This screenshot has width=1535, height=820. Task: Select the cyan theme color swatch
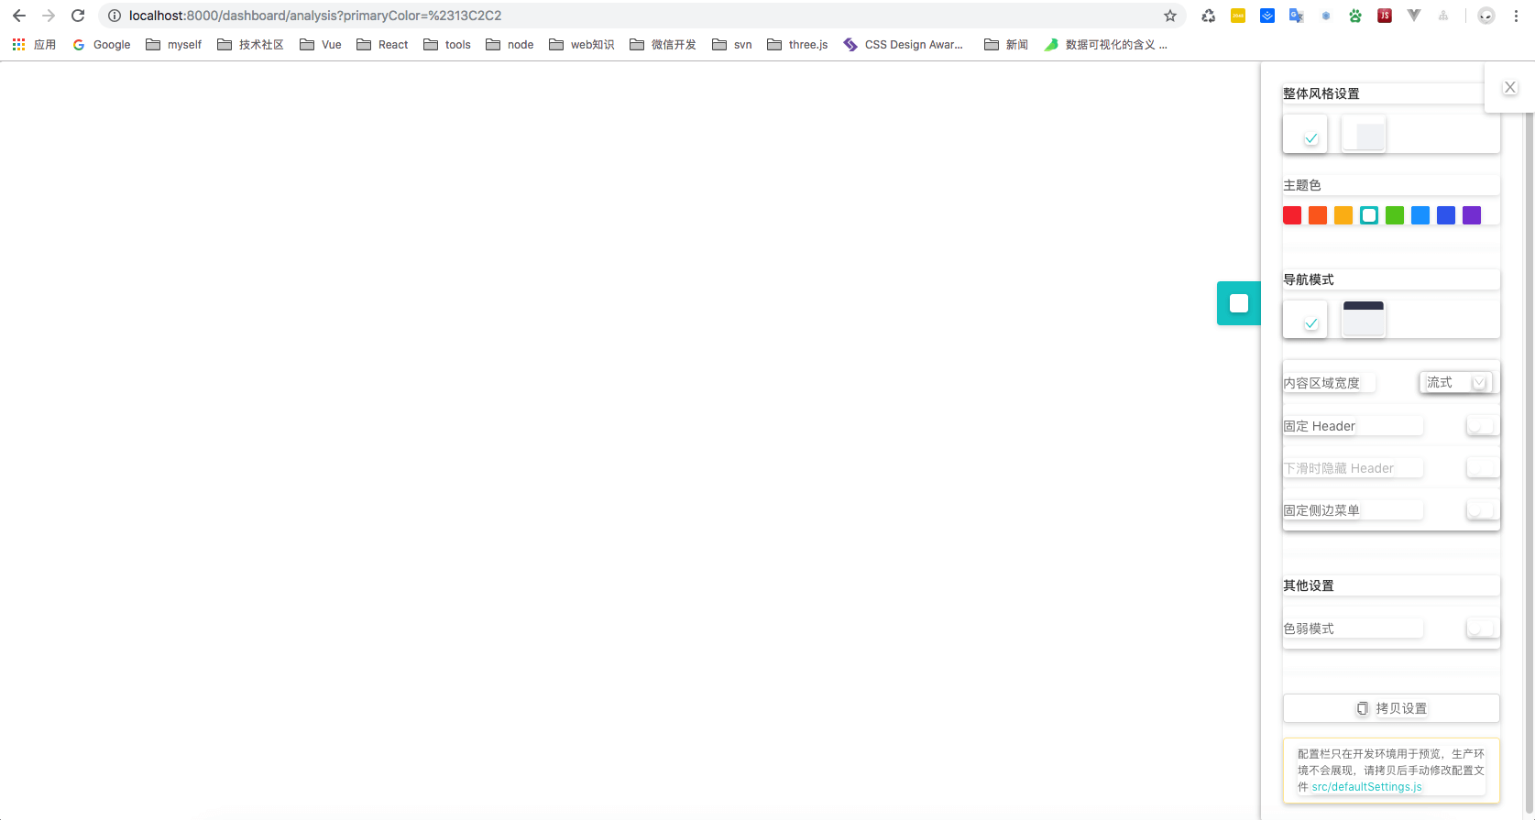tap(1369, 215)
